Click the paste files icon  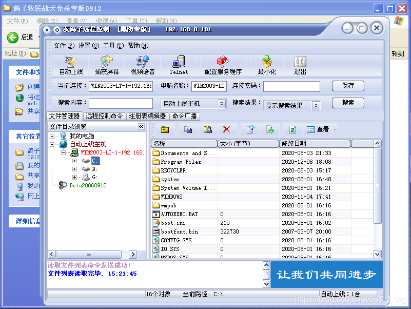208,129
